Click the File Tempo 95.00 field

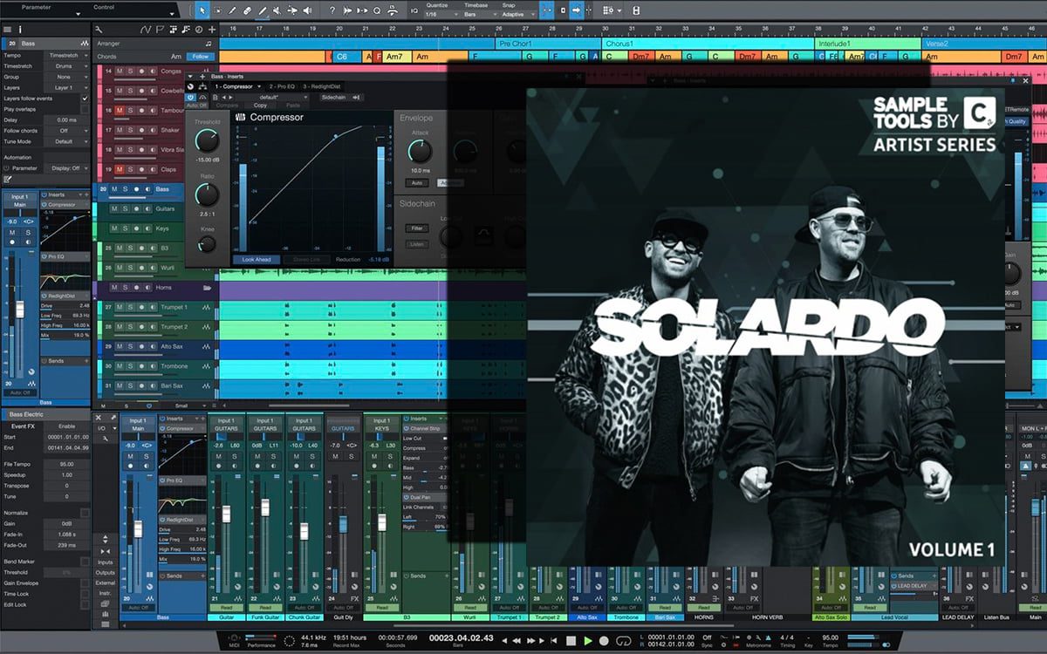coord(66,465)
